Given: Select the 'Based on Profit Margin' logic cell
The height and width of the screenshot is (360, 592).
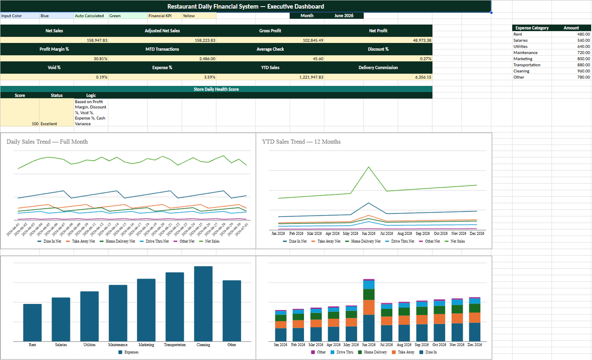Looking at the screenshot, I should (x=91, y=112).
